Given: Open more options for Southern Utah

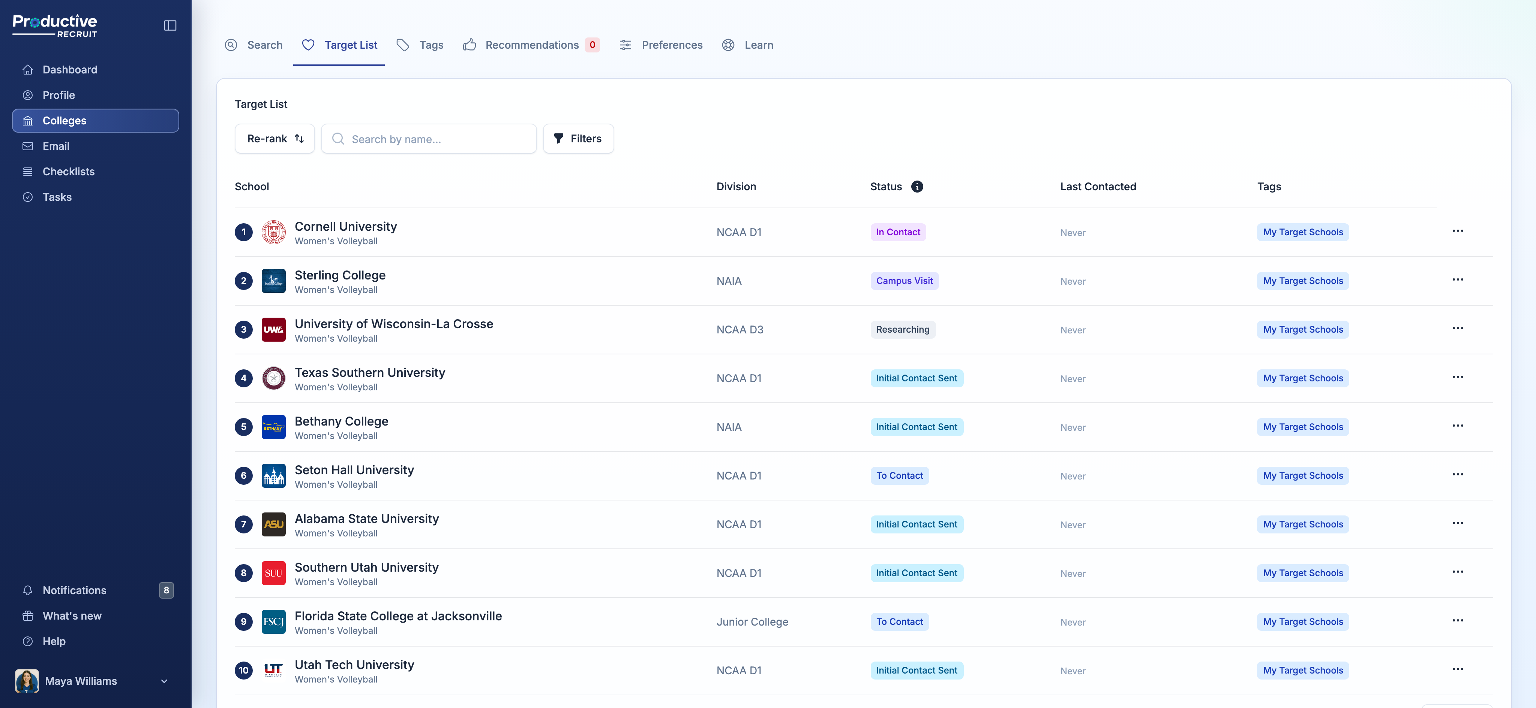Looking at the screenshot, I should pyautogui.click(x=1458, y=572).
